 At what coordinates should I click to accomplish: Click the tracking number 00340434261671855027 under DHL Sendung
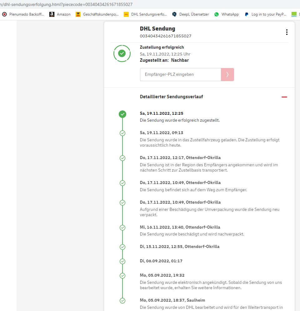(166, 36)
